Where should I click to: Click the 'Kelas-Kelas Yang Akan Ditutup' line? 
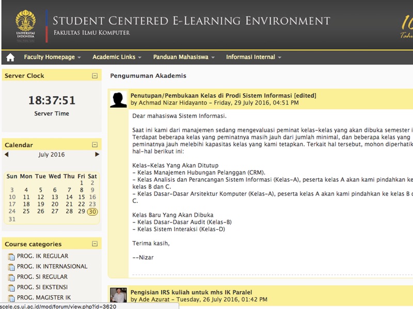(176, 165)
